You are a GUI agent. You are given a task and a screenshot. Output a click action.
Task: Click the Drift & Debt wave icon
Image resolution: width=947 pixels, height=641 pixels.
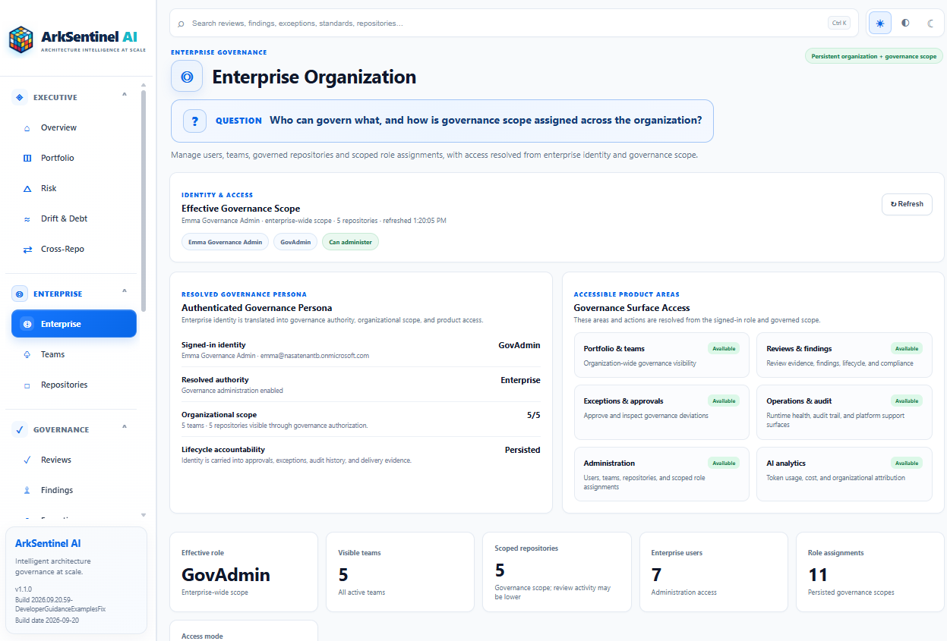click(27, 219)
